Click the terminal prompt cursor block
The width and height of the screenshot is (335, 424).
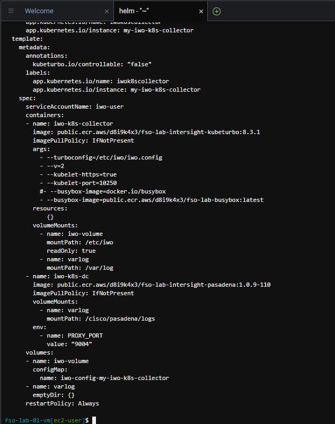click(94, 420)
